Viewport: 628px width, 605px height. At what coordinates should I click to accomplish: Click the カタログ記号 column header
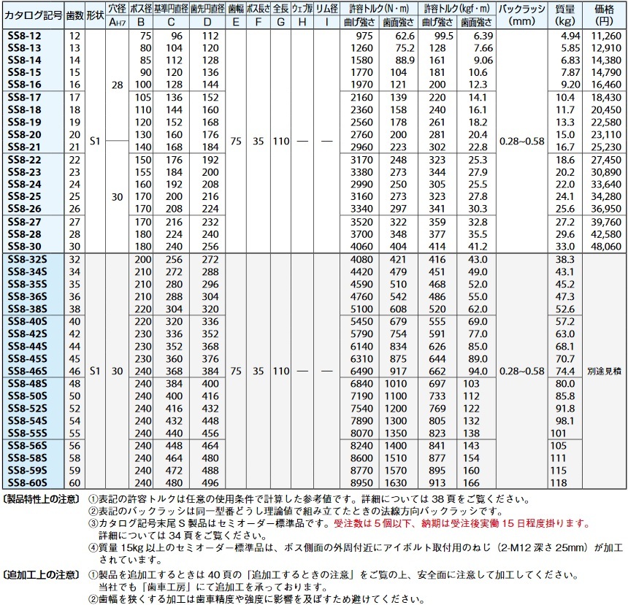[34, 15]
